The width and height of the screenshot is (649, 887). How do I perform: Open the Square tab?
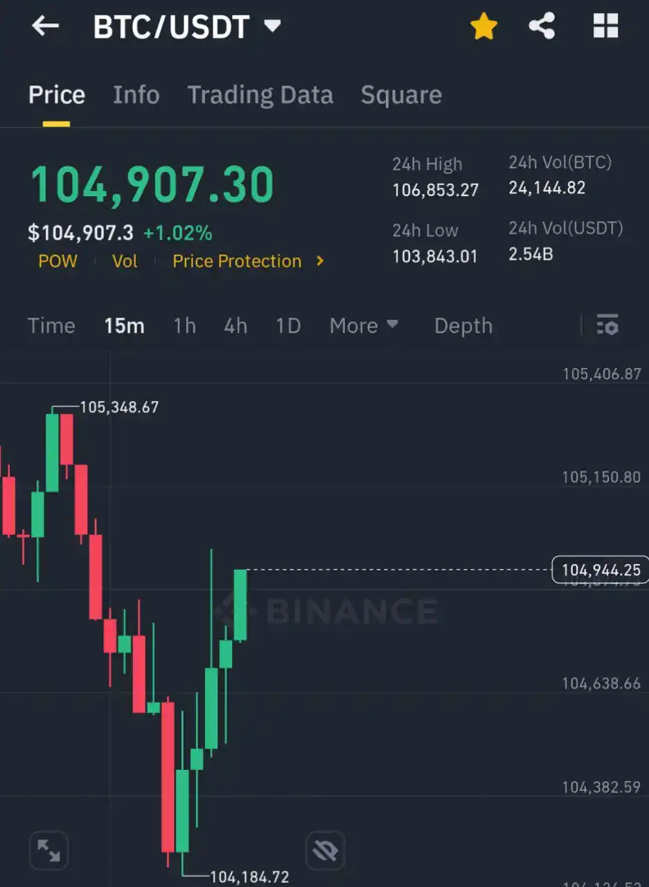click(x=401, y=95)
